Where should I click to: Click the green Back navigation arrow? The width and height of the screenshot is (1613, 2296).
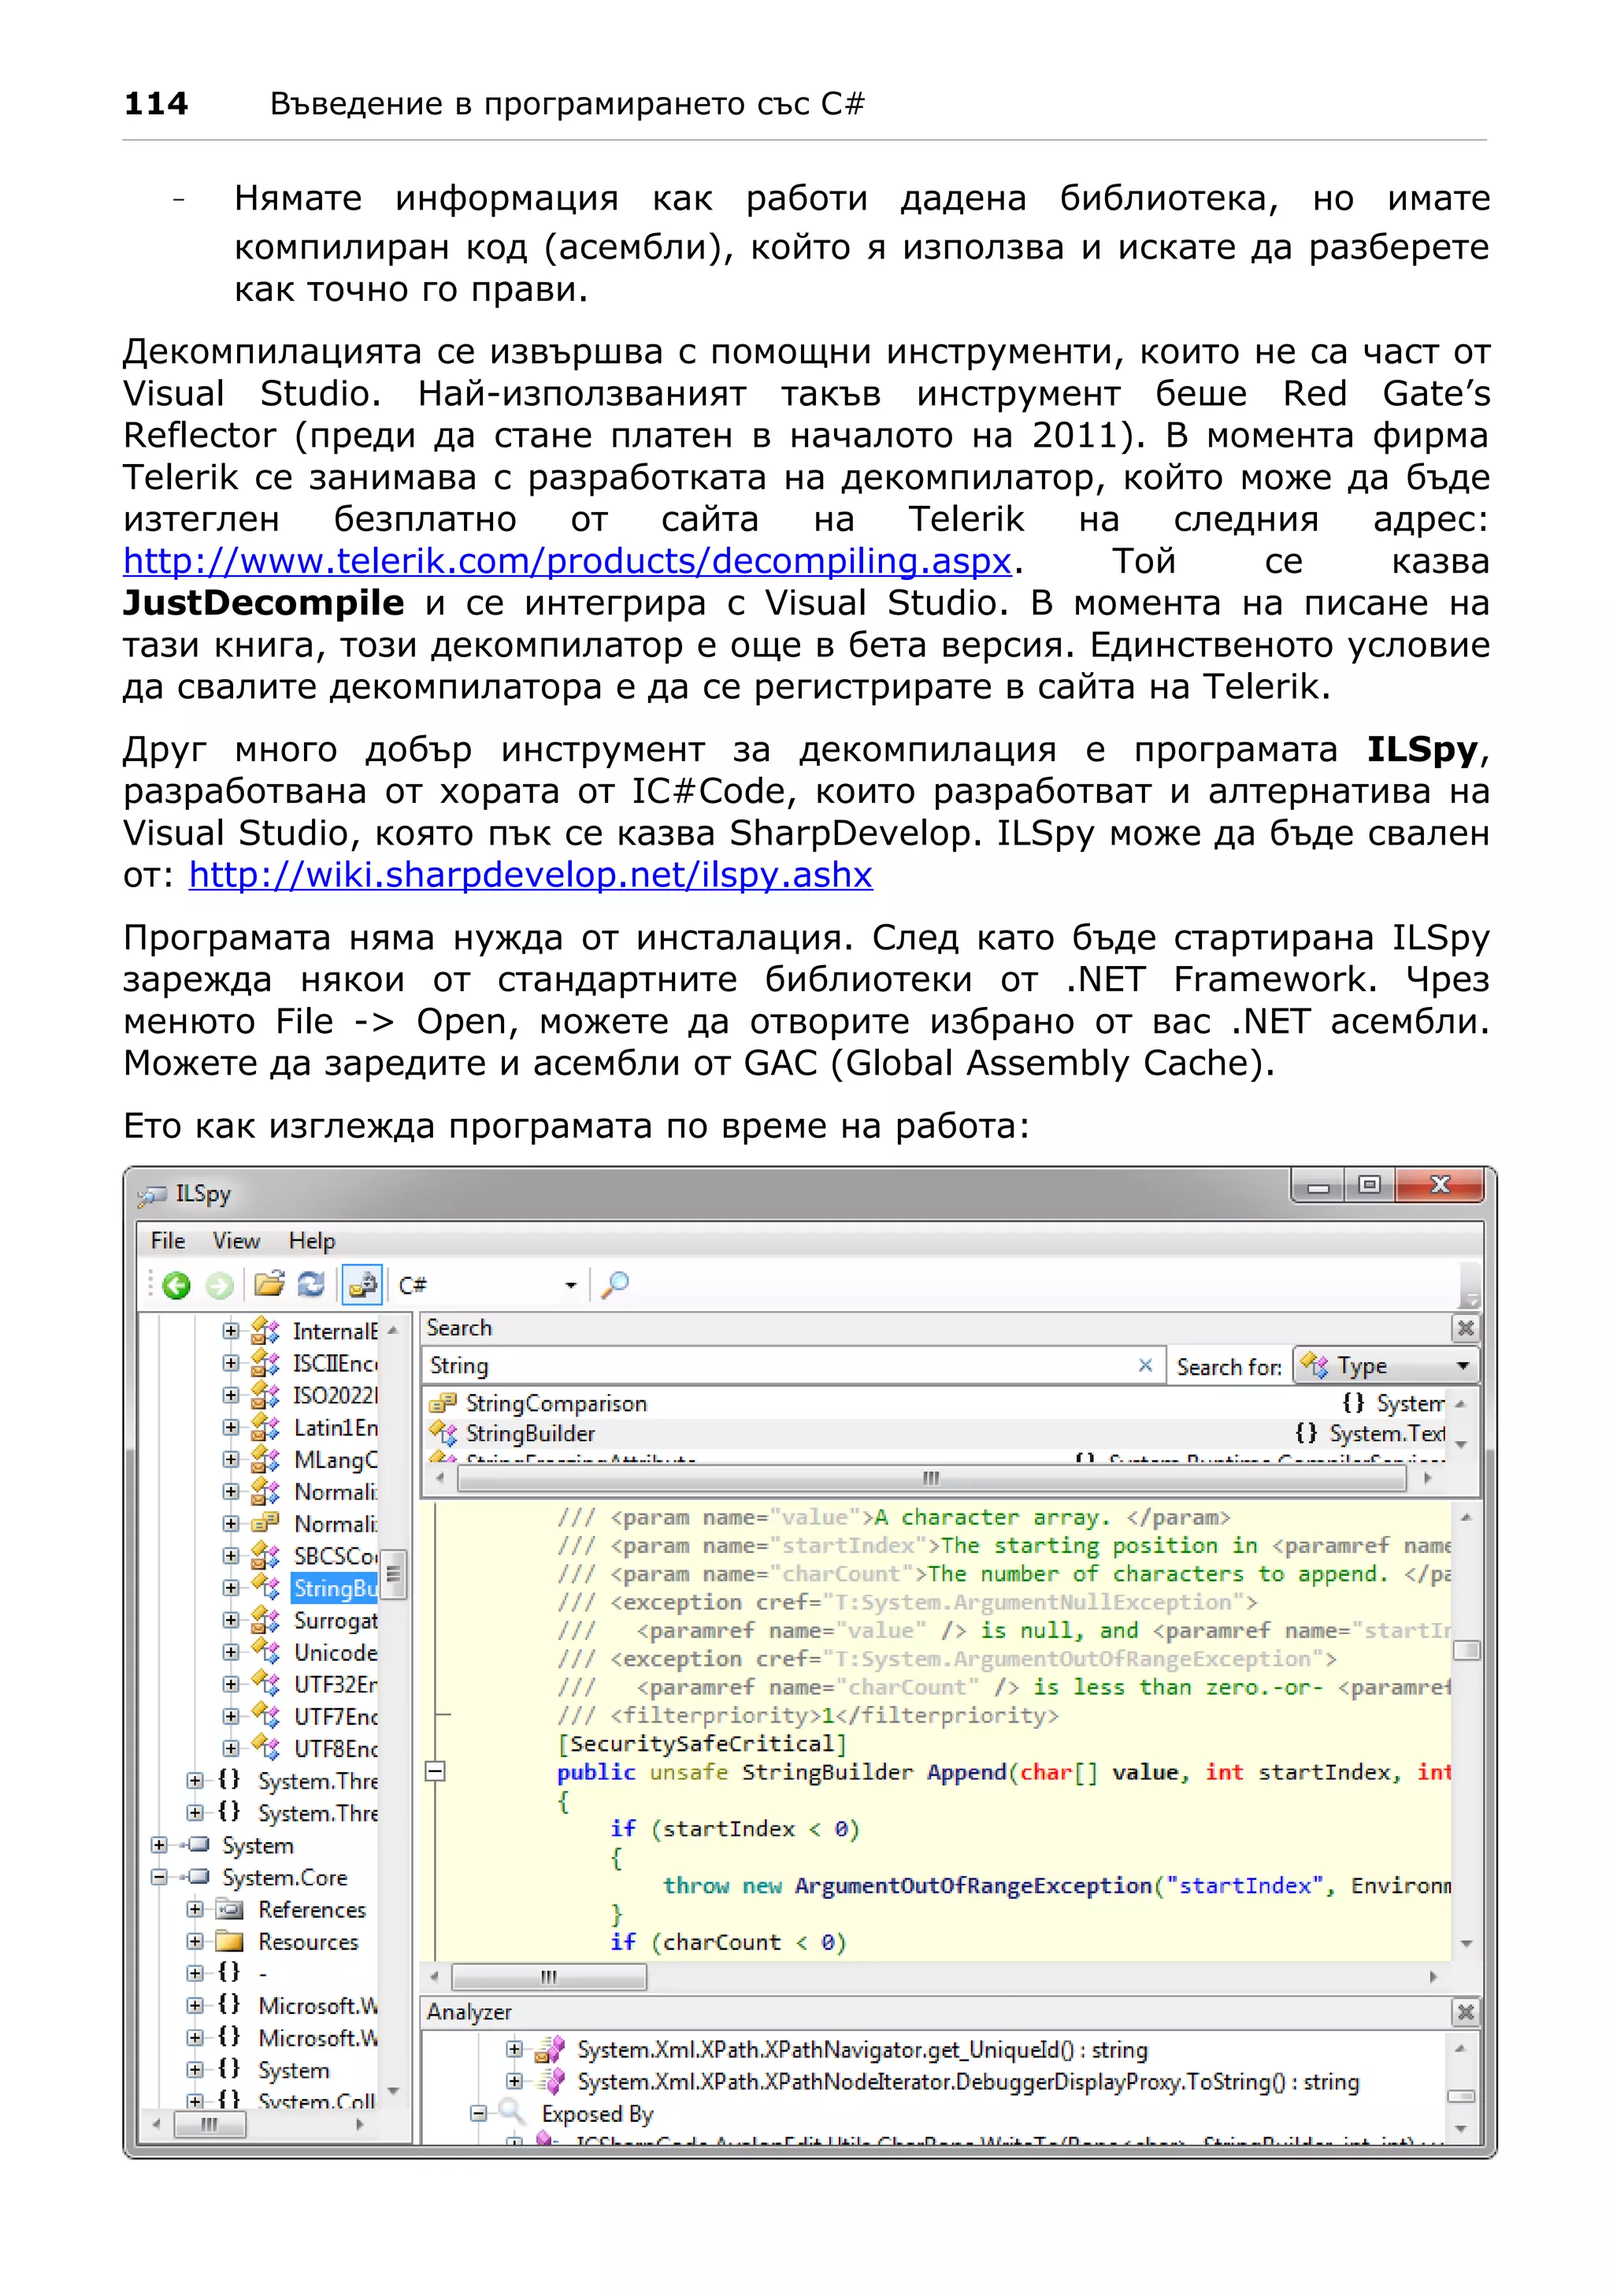177,1285
